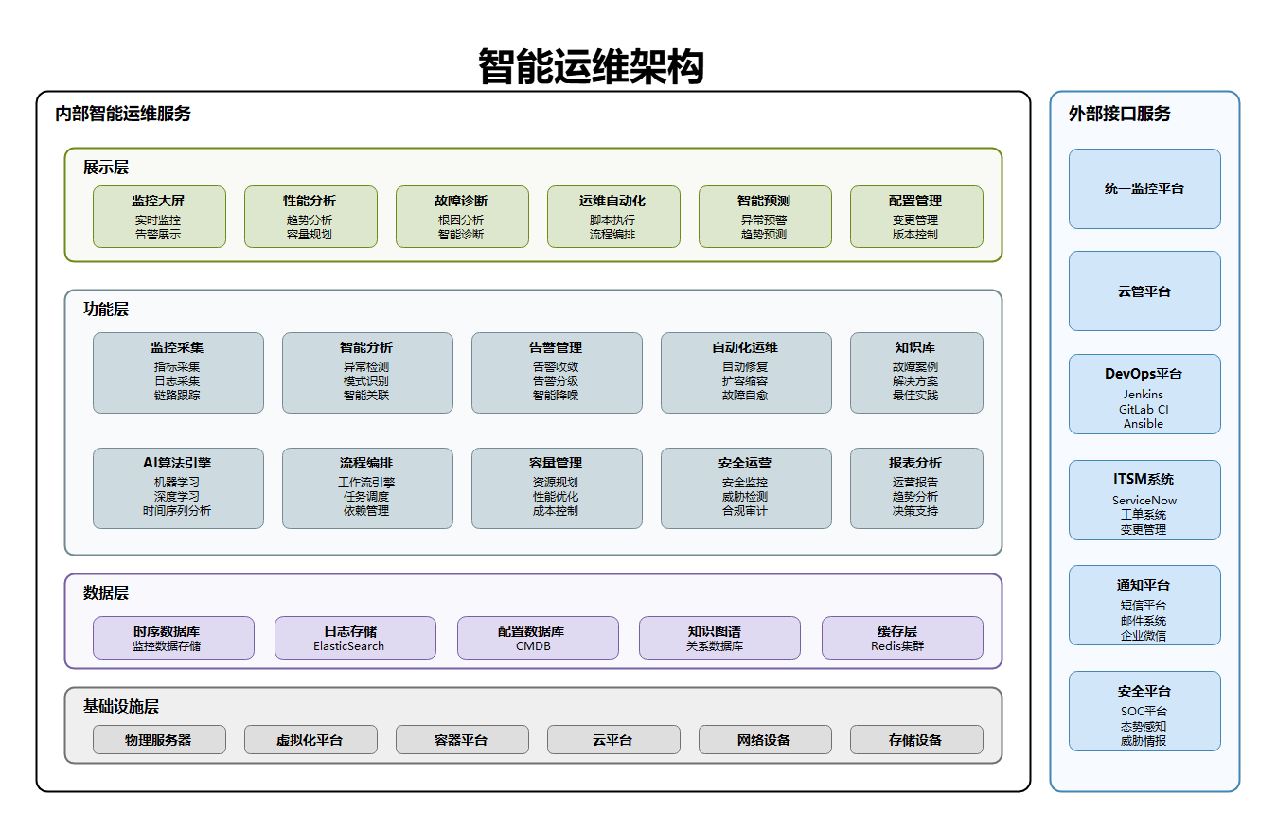The height and width of the screenshot is (829, 1277).
Task: Select the 日志存储 ElasticSearch box
Action: pyautogui.click(x=355, y=638)
